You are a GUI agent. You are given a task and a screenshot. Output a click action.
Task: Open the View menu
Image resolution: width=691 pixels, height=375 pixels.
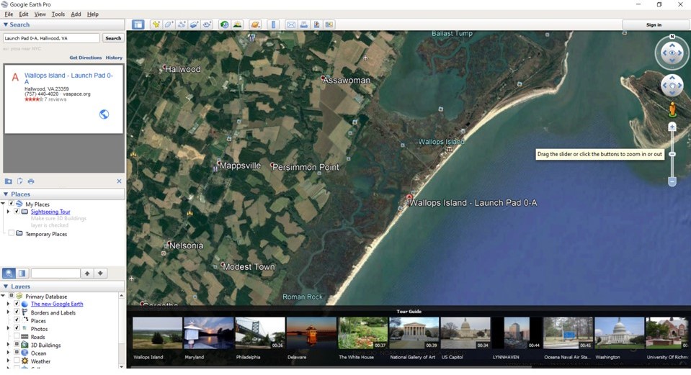click(x=40, y=14)
